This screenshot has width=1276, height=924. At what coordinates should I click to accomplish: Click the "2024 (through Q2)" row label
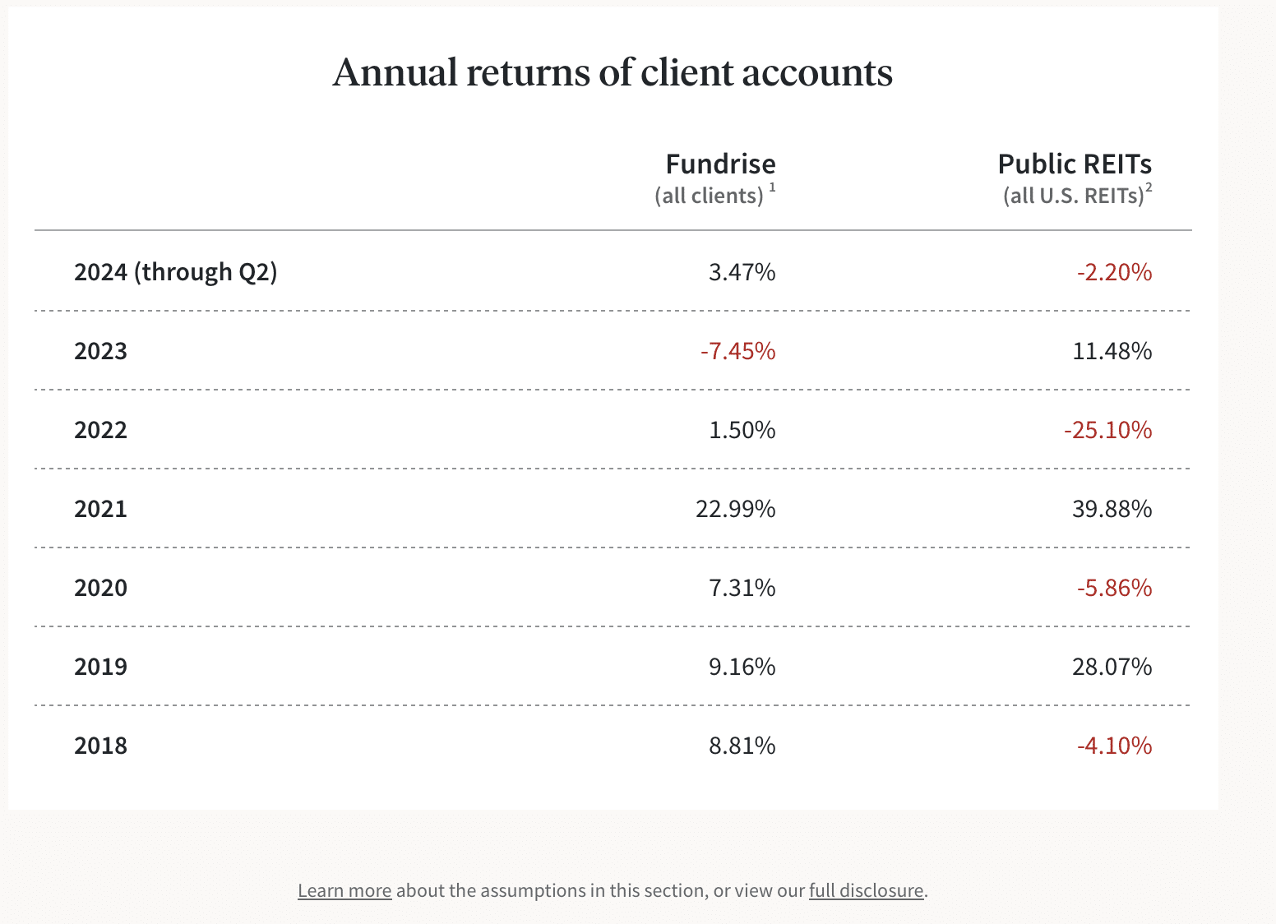click(x=176, y=272)
